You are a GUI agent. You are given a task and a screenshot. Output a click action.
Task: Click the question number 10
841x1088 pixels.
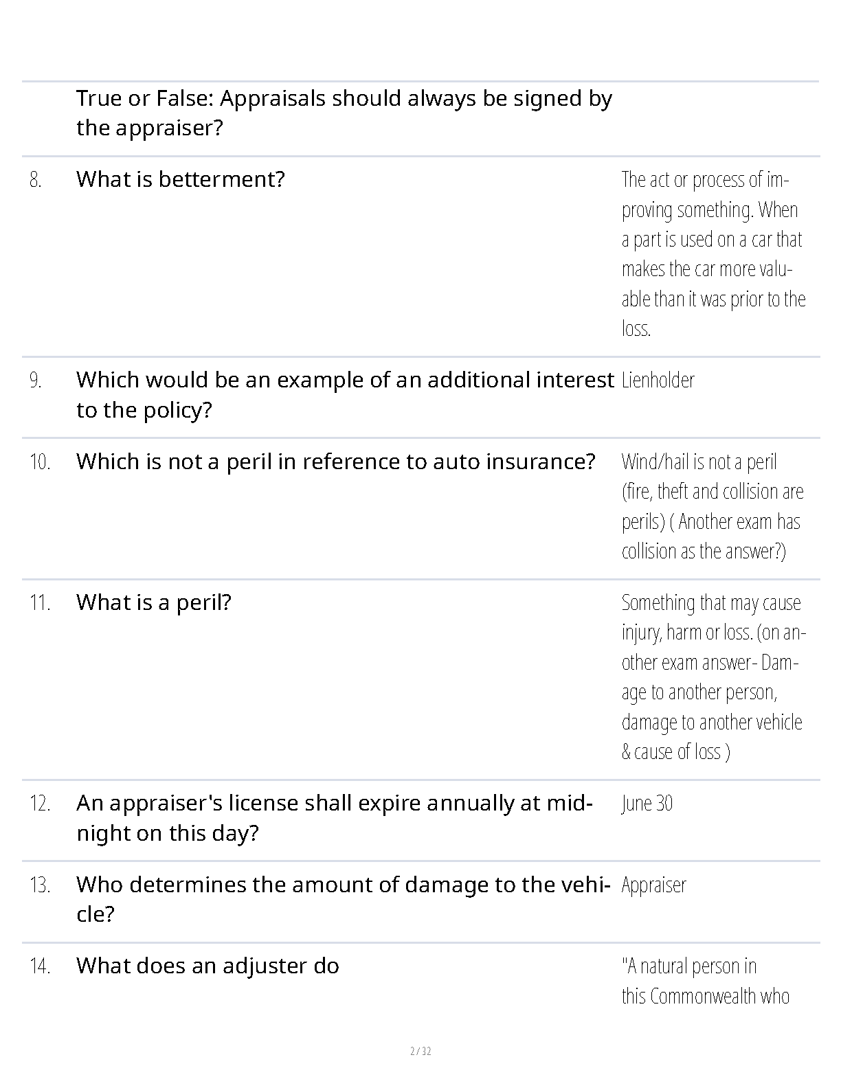tap(40, 462)
